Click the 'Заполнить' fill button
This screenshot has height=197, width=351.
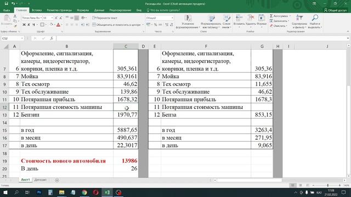coord(278,21)
